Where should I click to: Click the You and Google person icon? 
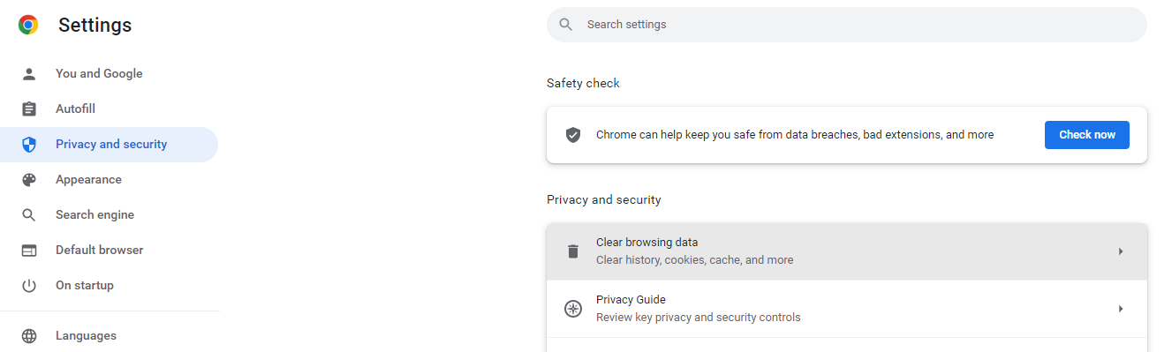tap(29, 73)
